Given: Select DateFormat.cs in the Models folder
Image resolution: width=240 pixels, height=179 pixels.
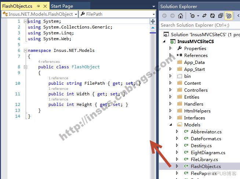Looking at the screenshot, I should [206, 138].
